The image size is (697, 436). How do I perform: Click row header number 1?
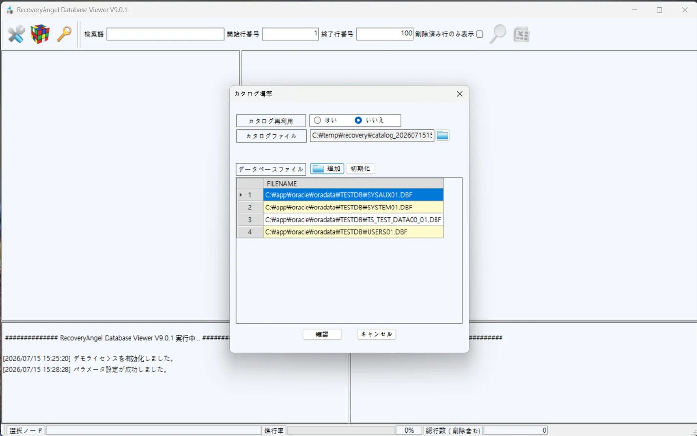tap(250, 195)
